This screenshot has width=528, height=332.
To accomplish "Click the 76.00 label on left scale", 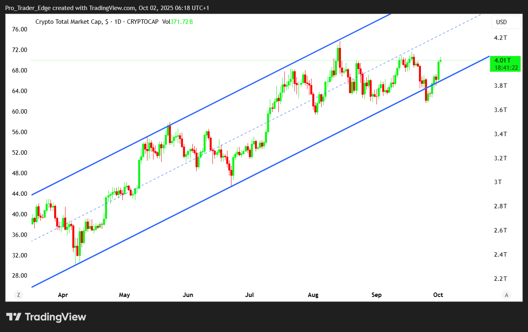I will pyautogui.click(x=20, y=29).
